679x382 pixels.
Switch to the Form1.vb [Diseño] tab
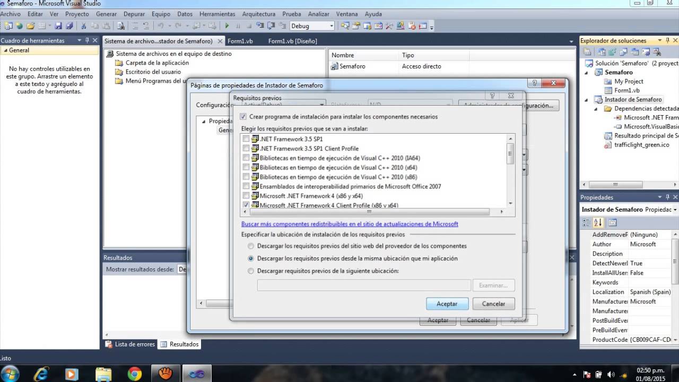pos(292,41)
